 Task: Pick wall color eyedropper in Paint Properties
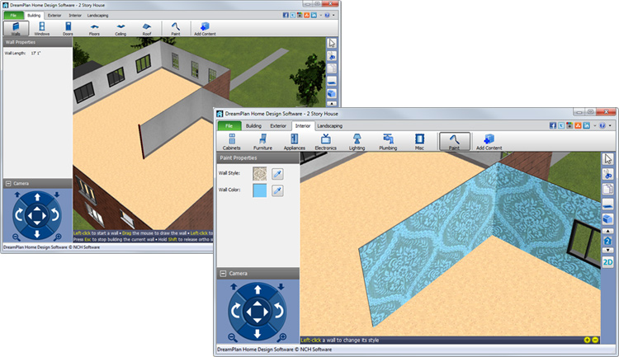click(x=277, y=190)
